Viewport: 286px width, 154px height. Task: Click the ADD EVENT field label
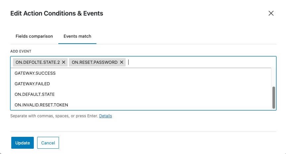coord(21,52)
